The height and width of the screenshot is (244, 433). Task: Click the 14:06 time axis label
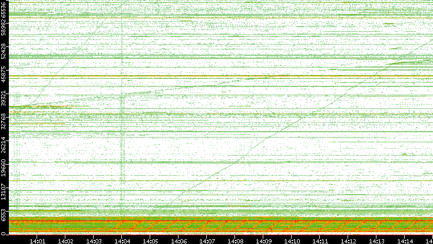point(179,241)
